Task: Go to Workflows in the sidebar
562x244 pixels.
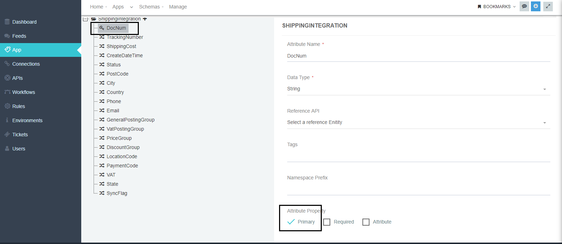Action: (x=23, y=92)
